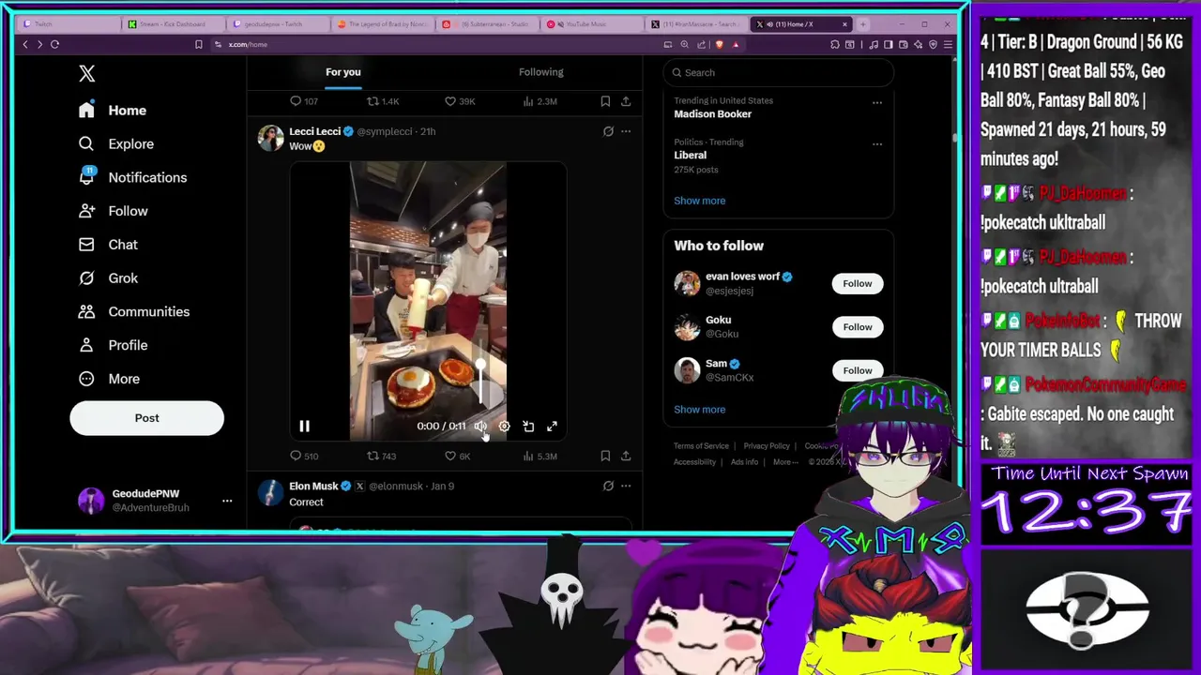
Task: View analytics of the 2.3M views post
Action: 539,101
